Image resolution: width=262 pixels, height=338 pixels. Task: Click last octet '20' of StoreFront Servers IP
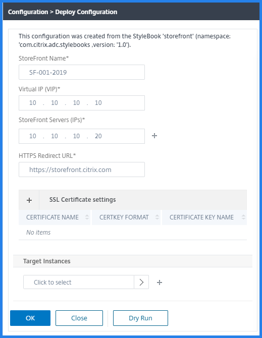coord(98,136)
